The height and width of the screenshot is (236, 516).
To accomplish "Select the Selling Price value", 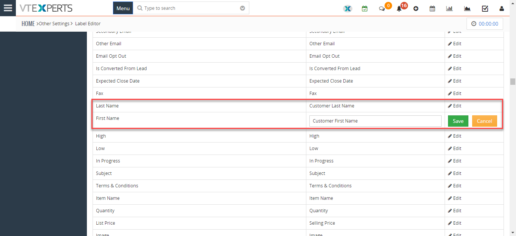I will click(322, 223).
